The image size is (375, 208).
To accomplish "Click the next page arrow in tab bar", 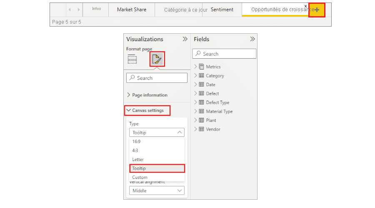I will coord(79,10).
